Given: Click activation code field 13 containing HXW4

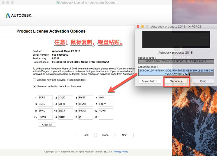Looking at the screenshot, I should (45, 117).
